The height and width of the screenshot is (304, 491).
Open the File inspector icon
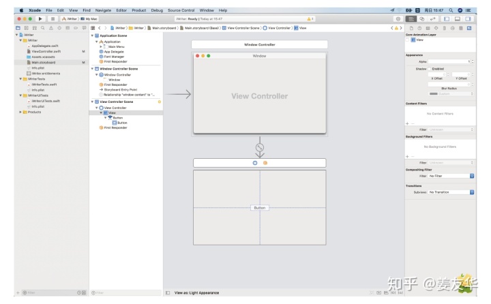(x=411, y=28)
